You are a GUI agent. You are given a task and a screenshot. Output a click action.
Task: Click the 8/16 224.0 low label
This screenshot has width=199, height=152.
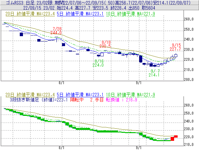pyautogui.click(x=98, y=63)
